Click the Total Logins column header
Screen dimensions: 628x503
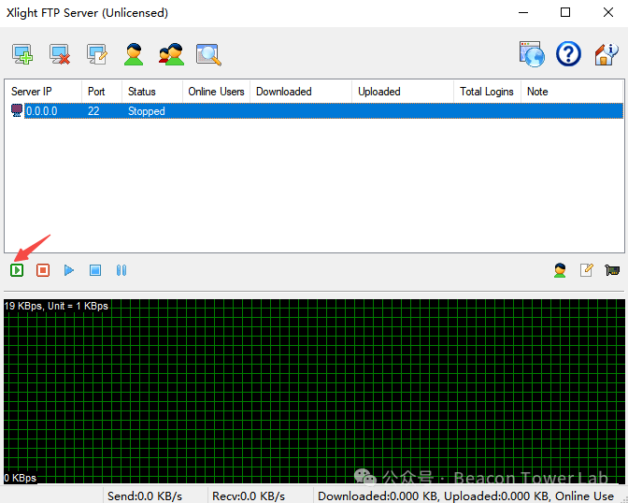(x=487, y=92)
